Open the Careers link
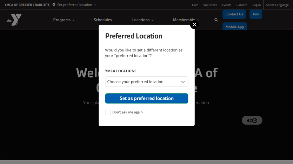Screen dimensions: 293x164 [242, 5]
